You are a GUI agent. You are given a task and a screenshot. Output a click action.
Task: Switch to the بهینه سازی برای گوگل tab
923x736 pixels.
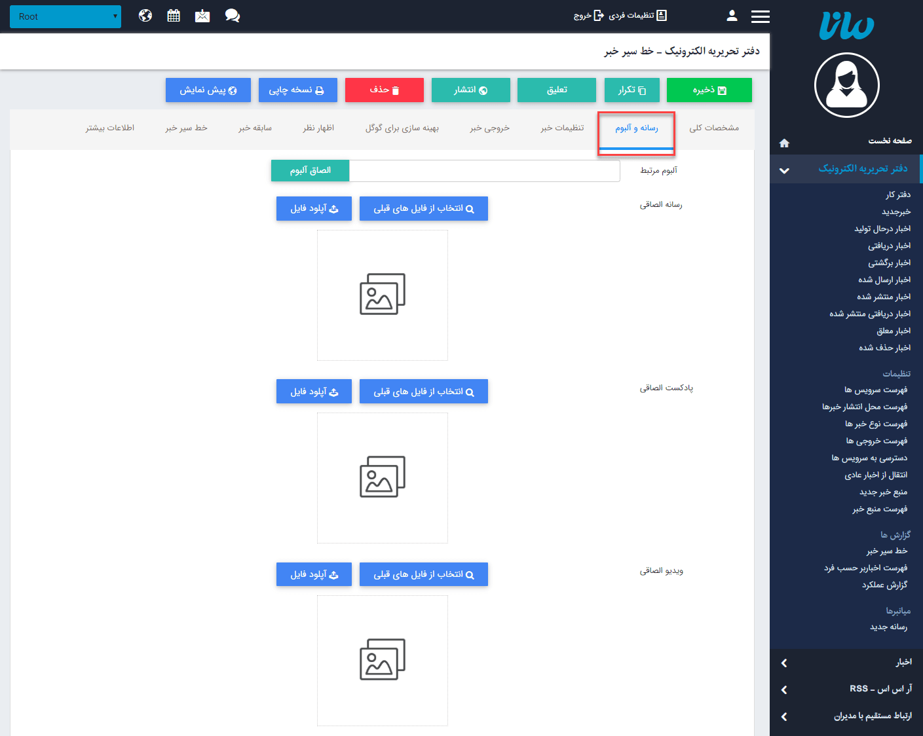click(401, 128)
